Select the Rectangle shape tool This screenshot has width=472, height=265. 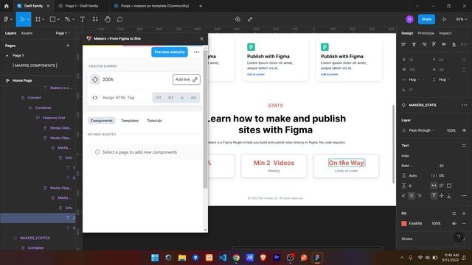click(x=52, y=19)
